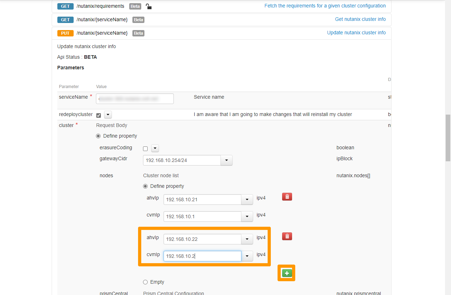This screenshot has height=295, width=451.
Task: Open the Update nutanix cluster info link
Action: coord(356,32)
